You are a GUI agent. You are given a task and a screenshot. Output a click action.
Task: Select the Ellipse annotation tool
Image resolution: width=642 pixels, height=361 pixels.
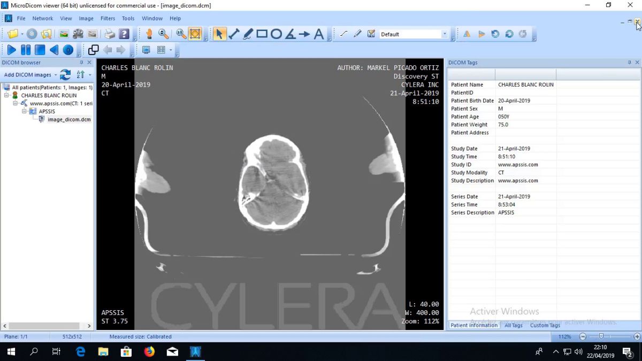click(x=276, y=34)
